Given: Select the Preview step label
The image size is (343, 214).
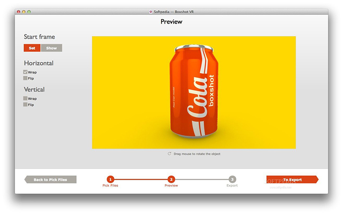Looking at the screenshot, I should [171, 185].
